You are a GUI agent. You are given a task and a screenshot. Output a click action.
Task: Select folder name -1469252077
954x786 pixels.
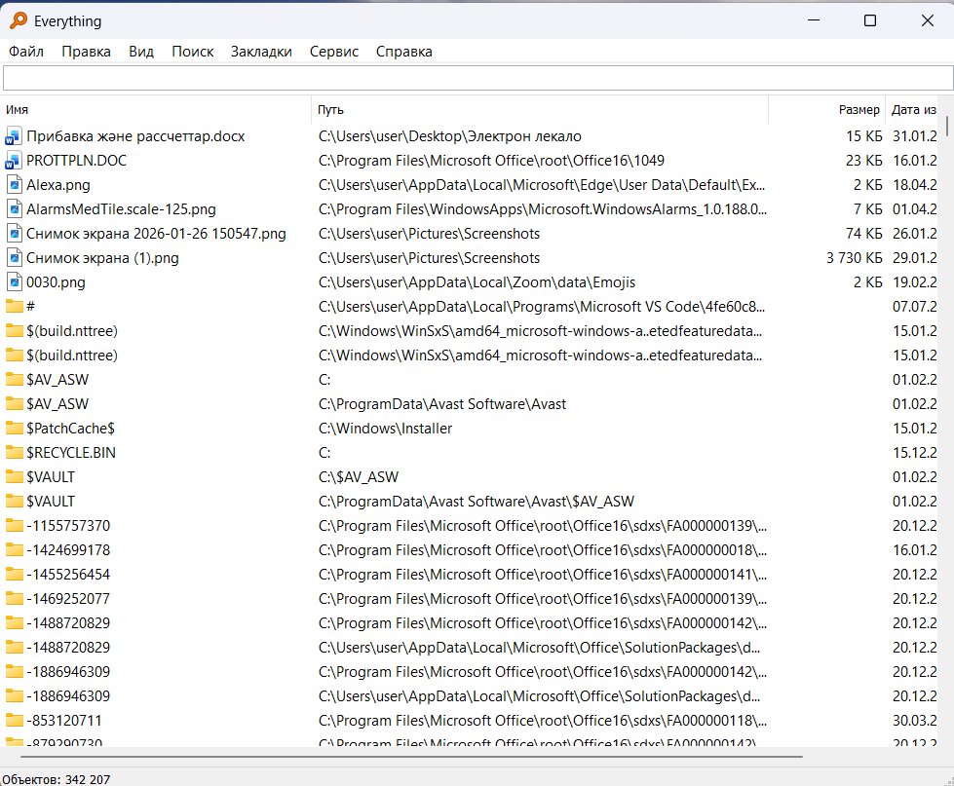[68, 598]
